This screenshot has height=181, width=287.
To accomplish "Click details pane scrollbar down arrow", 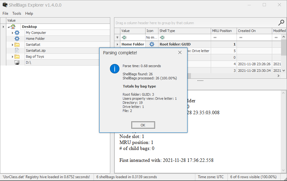I will 283,170.
